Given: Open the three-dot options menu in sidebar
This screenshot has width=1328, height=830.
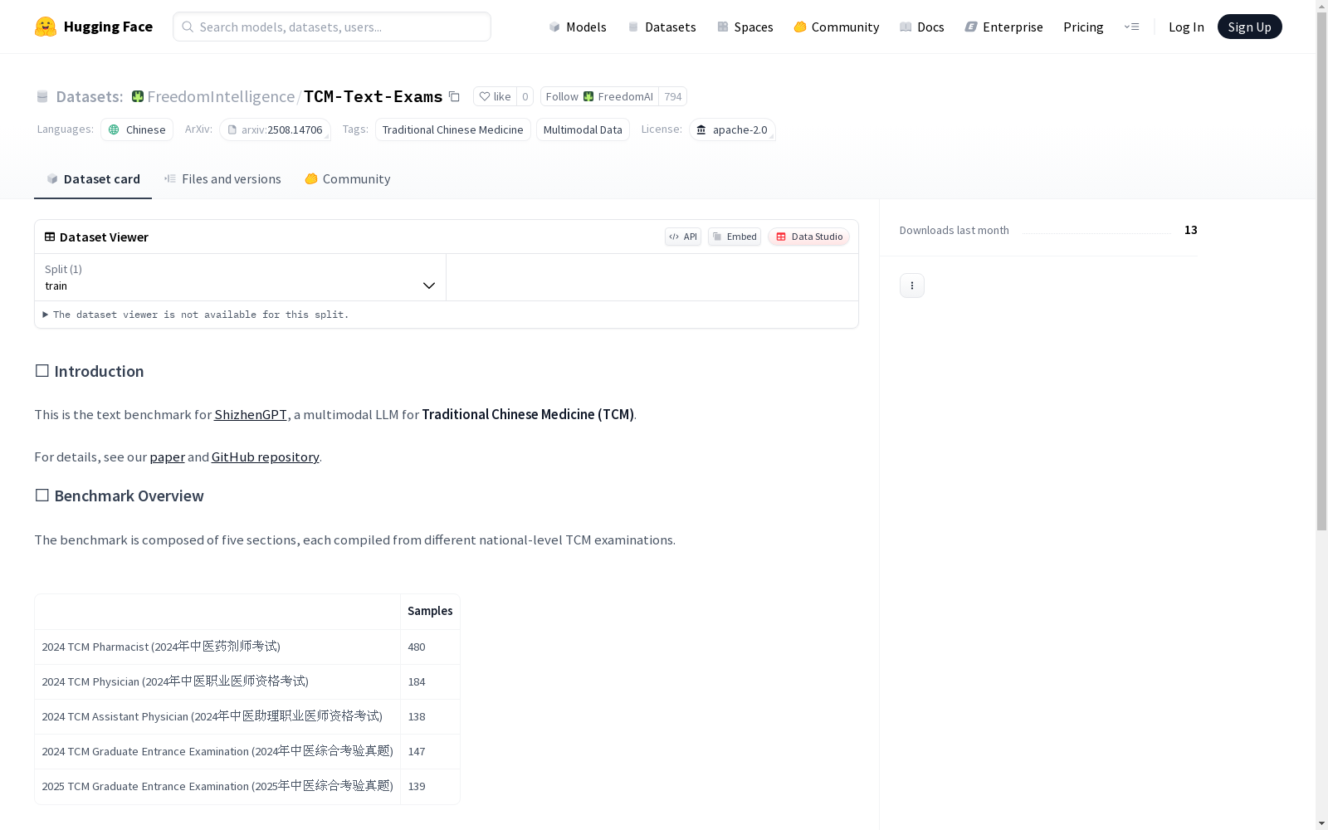Looking at the screenshot, I should click(x=912, y=286).
